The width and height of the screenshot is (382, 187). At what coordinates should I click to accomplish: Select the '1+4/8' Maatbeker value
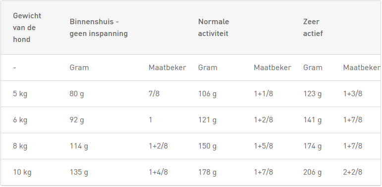click(158, 172)
